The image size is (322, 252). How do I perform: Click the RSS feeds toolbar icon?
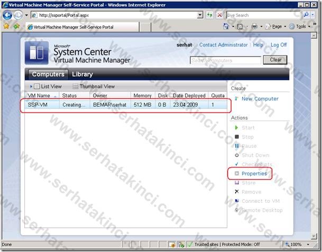[x=240, y=26]
